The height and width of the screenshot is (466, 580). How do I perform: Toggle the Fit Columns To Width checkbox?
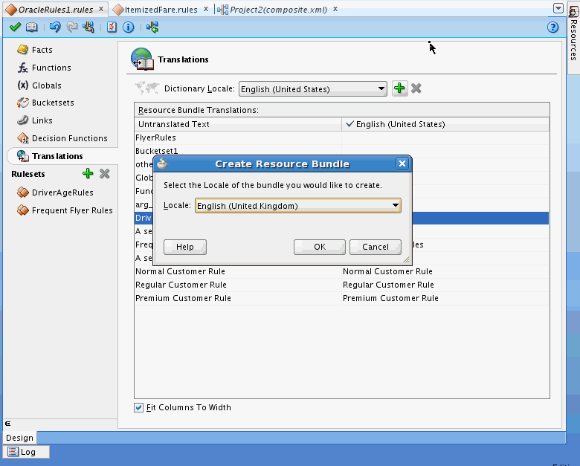click(139, 407)
